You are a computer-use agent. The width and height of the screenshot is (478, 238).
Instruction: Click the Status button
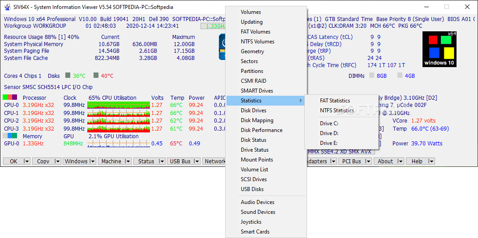click(146, 161)
